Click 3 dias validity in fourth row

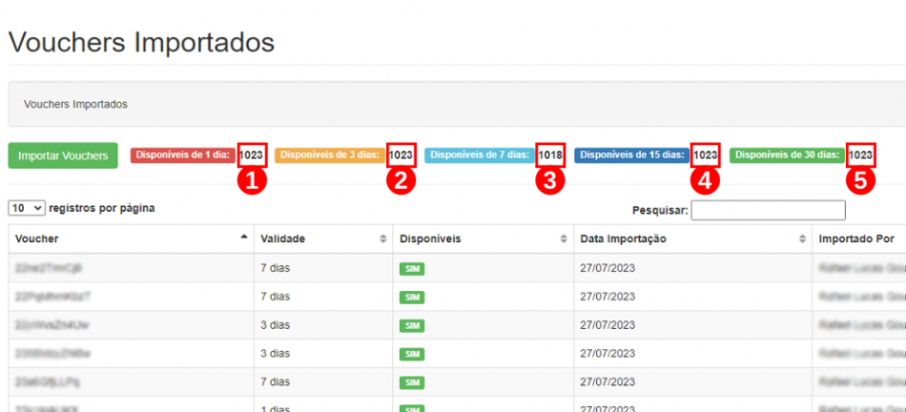[275, 353]
